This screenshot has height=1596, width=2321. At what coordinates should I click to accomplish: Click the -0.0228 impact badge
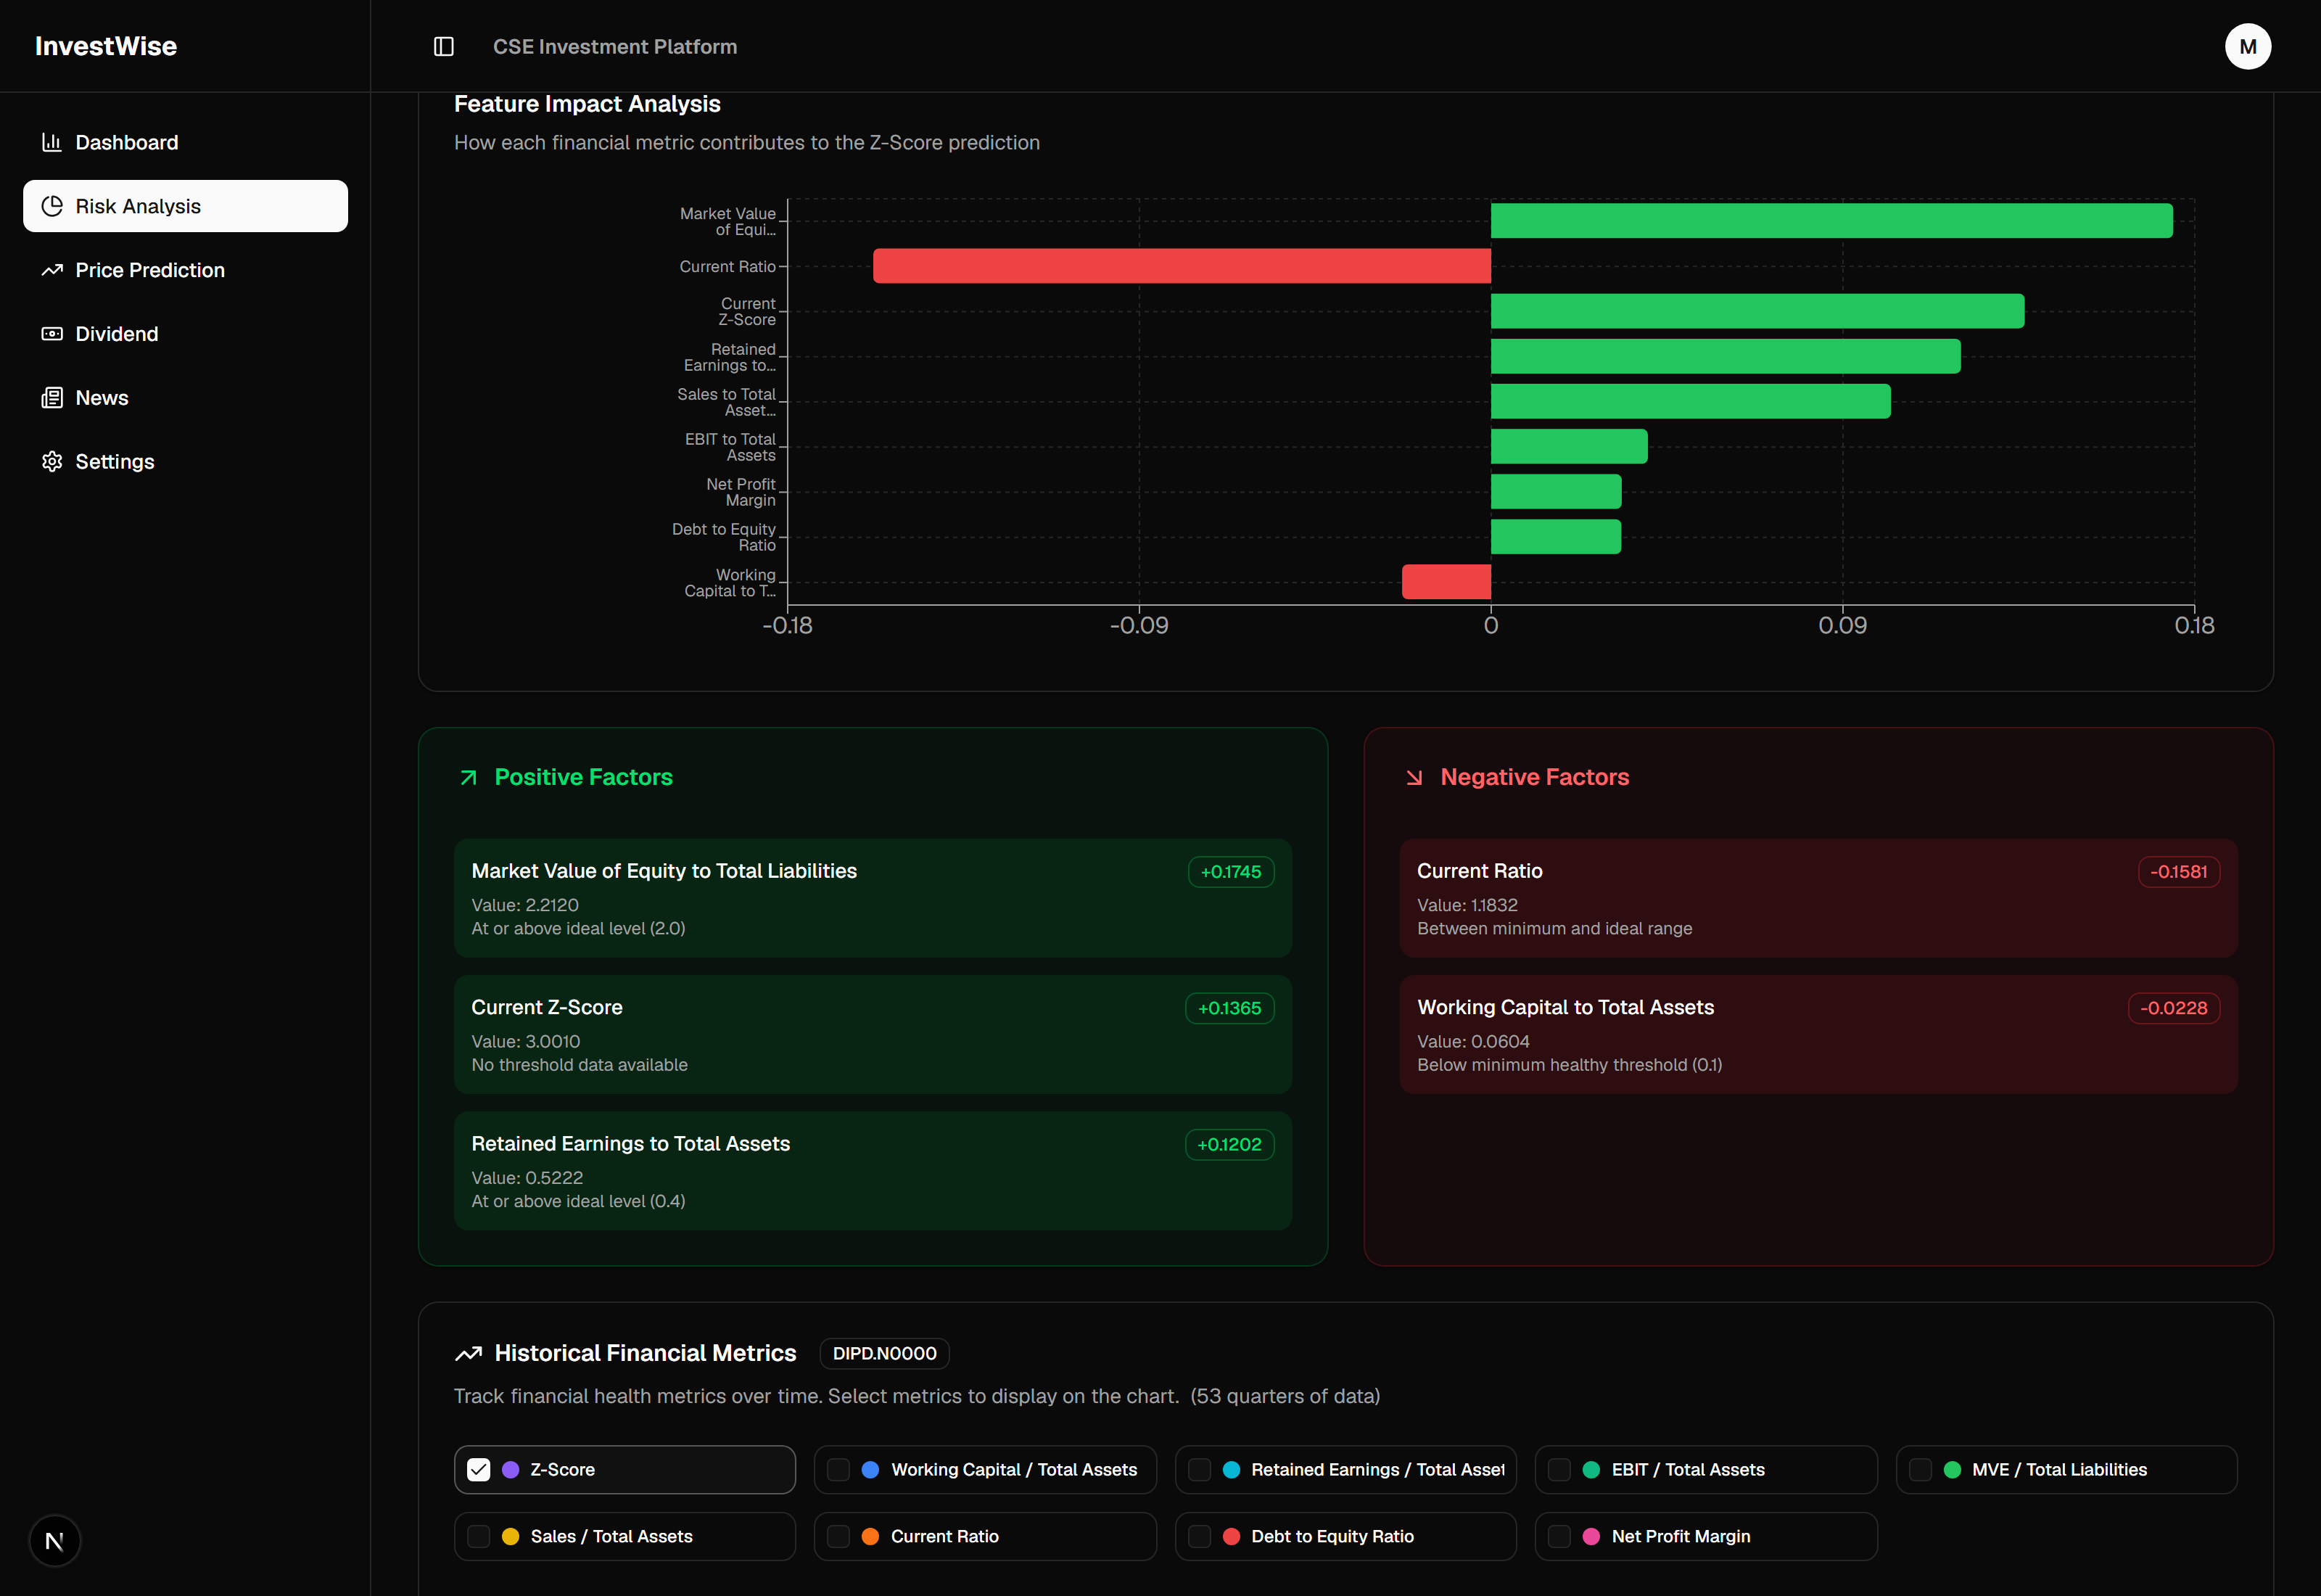tap(2173, 1008)
